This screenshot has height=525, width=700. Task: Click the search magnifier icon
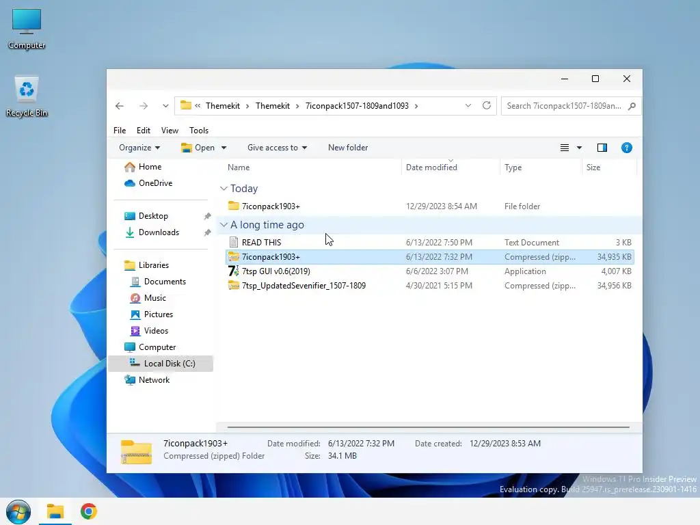click(x=632, y=106)
